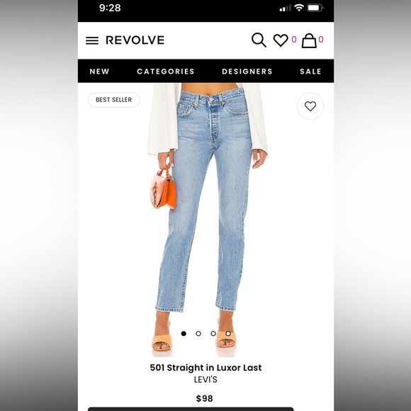Select the fourth image carousel dot

tap(228, 334)
